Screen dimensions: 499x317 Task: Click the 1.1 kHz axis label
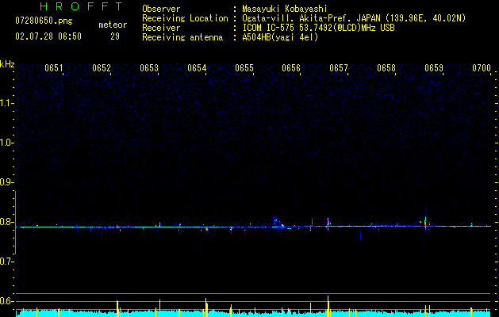pyautogui.click(x=6, y=103)
